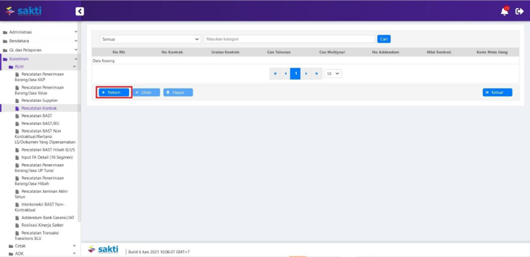The height and width of the screenshot is (257, 530).
Task: Open the rows-per-page dropdown showing 10
Action: [333, 74]
